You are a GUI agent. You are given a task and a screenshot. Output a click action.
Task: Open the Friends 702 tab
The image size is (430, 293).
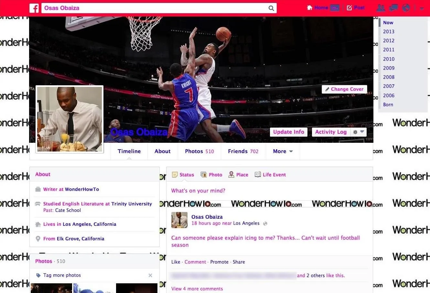[x=243, y=151]
